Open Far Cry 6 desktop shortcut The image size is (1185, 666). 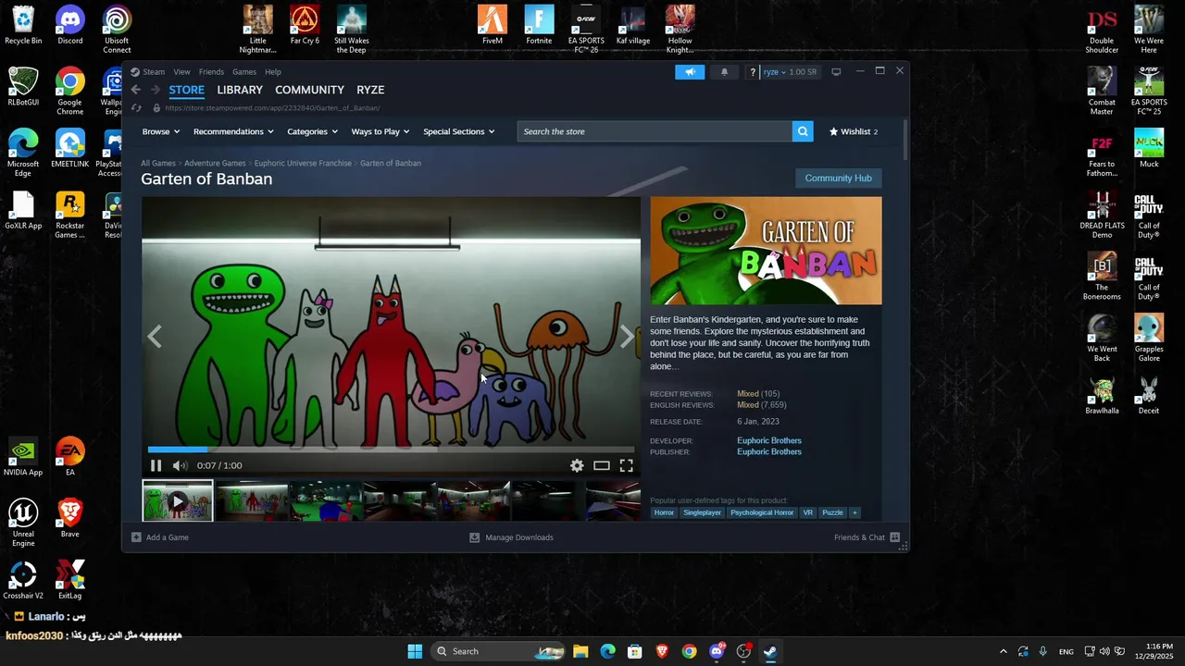coord(305,26)
